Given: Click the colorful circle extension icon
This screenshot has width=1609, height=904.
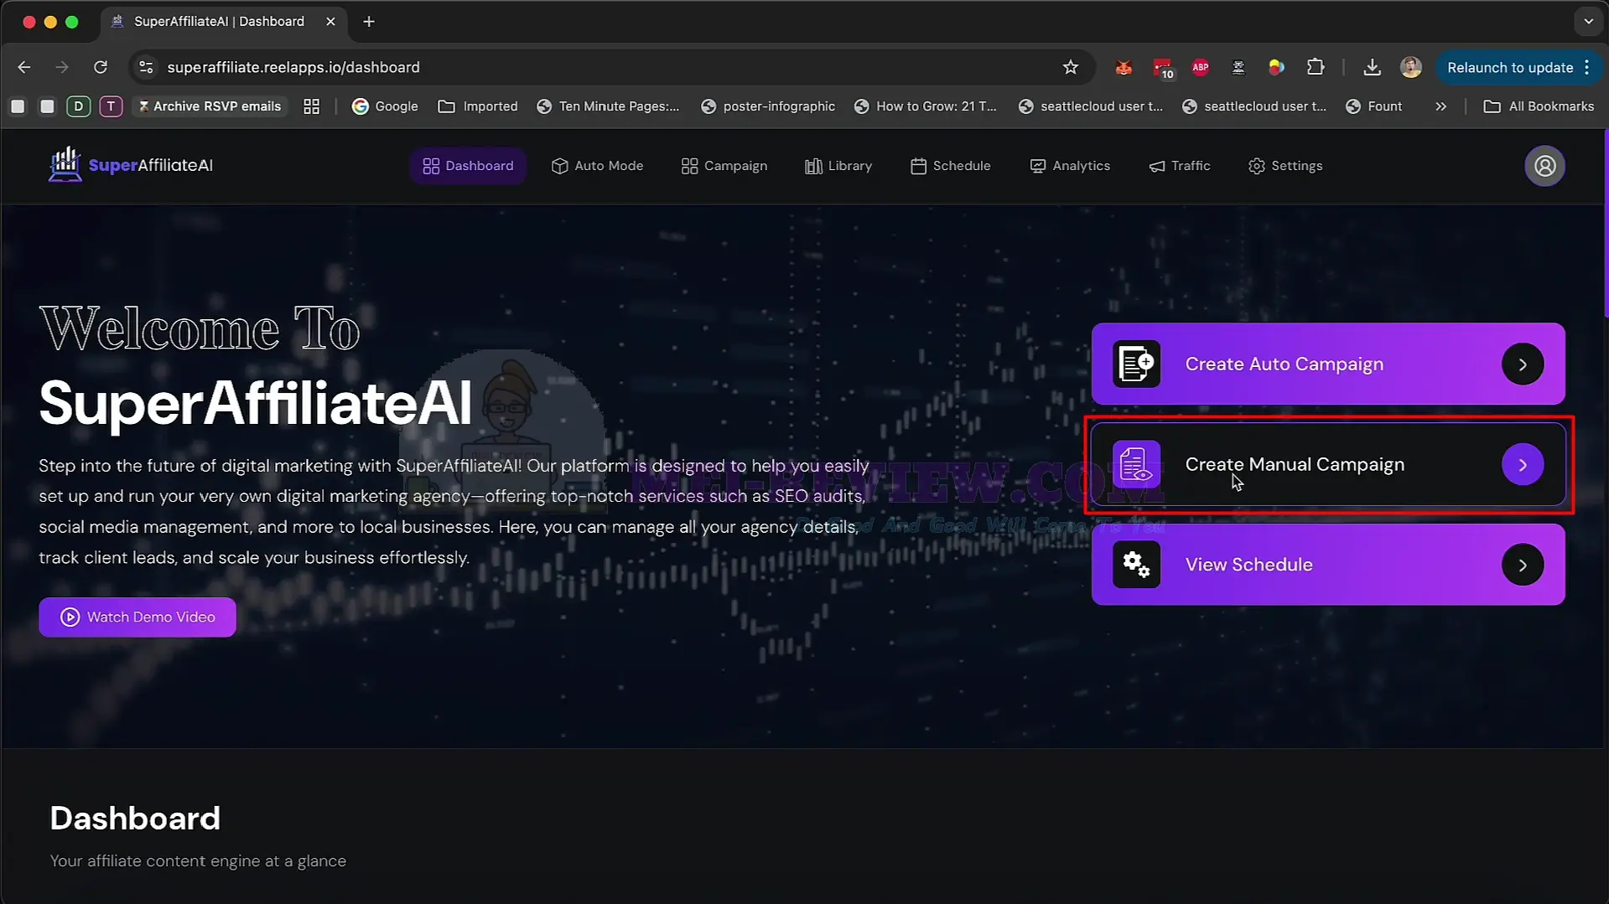Looking at the screenshot, I should pyautogui.click(x=1276, y=67).
